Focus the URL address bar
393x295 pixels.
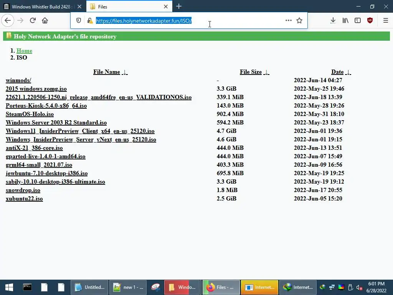[188, 21]
